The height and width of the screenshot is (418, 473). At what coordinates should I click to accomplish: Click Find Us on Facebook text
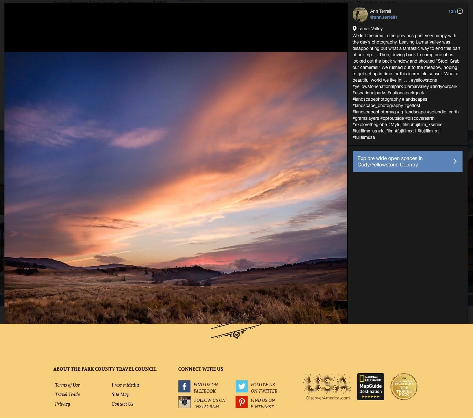pyautogui.click(x=206, y=388)
